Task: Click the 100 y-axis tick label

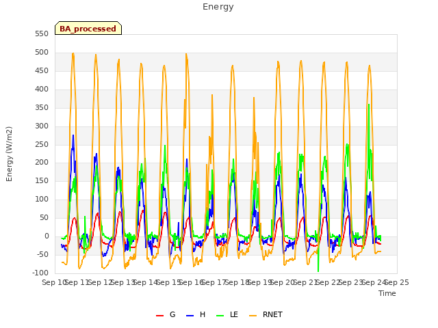Action: tap(42, 199)
